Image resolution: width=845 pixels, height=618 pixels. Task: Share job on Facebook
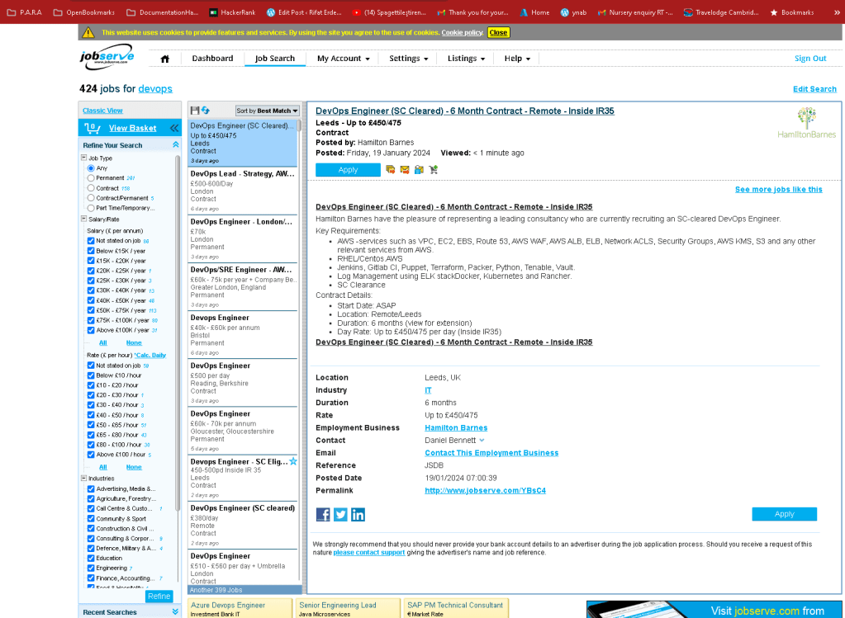pyautogui.click(x=323, y=515)
